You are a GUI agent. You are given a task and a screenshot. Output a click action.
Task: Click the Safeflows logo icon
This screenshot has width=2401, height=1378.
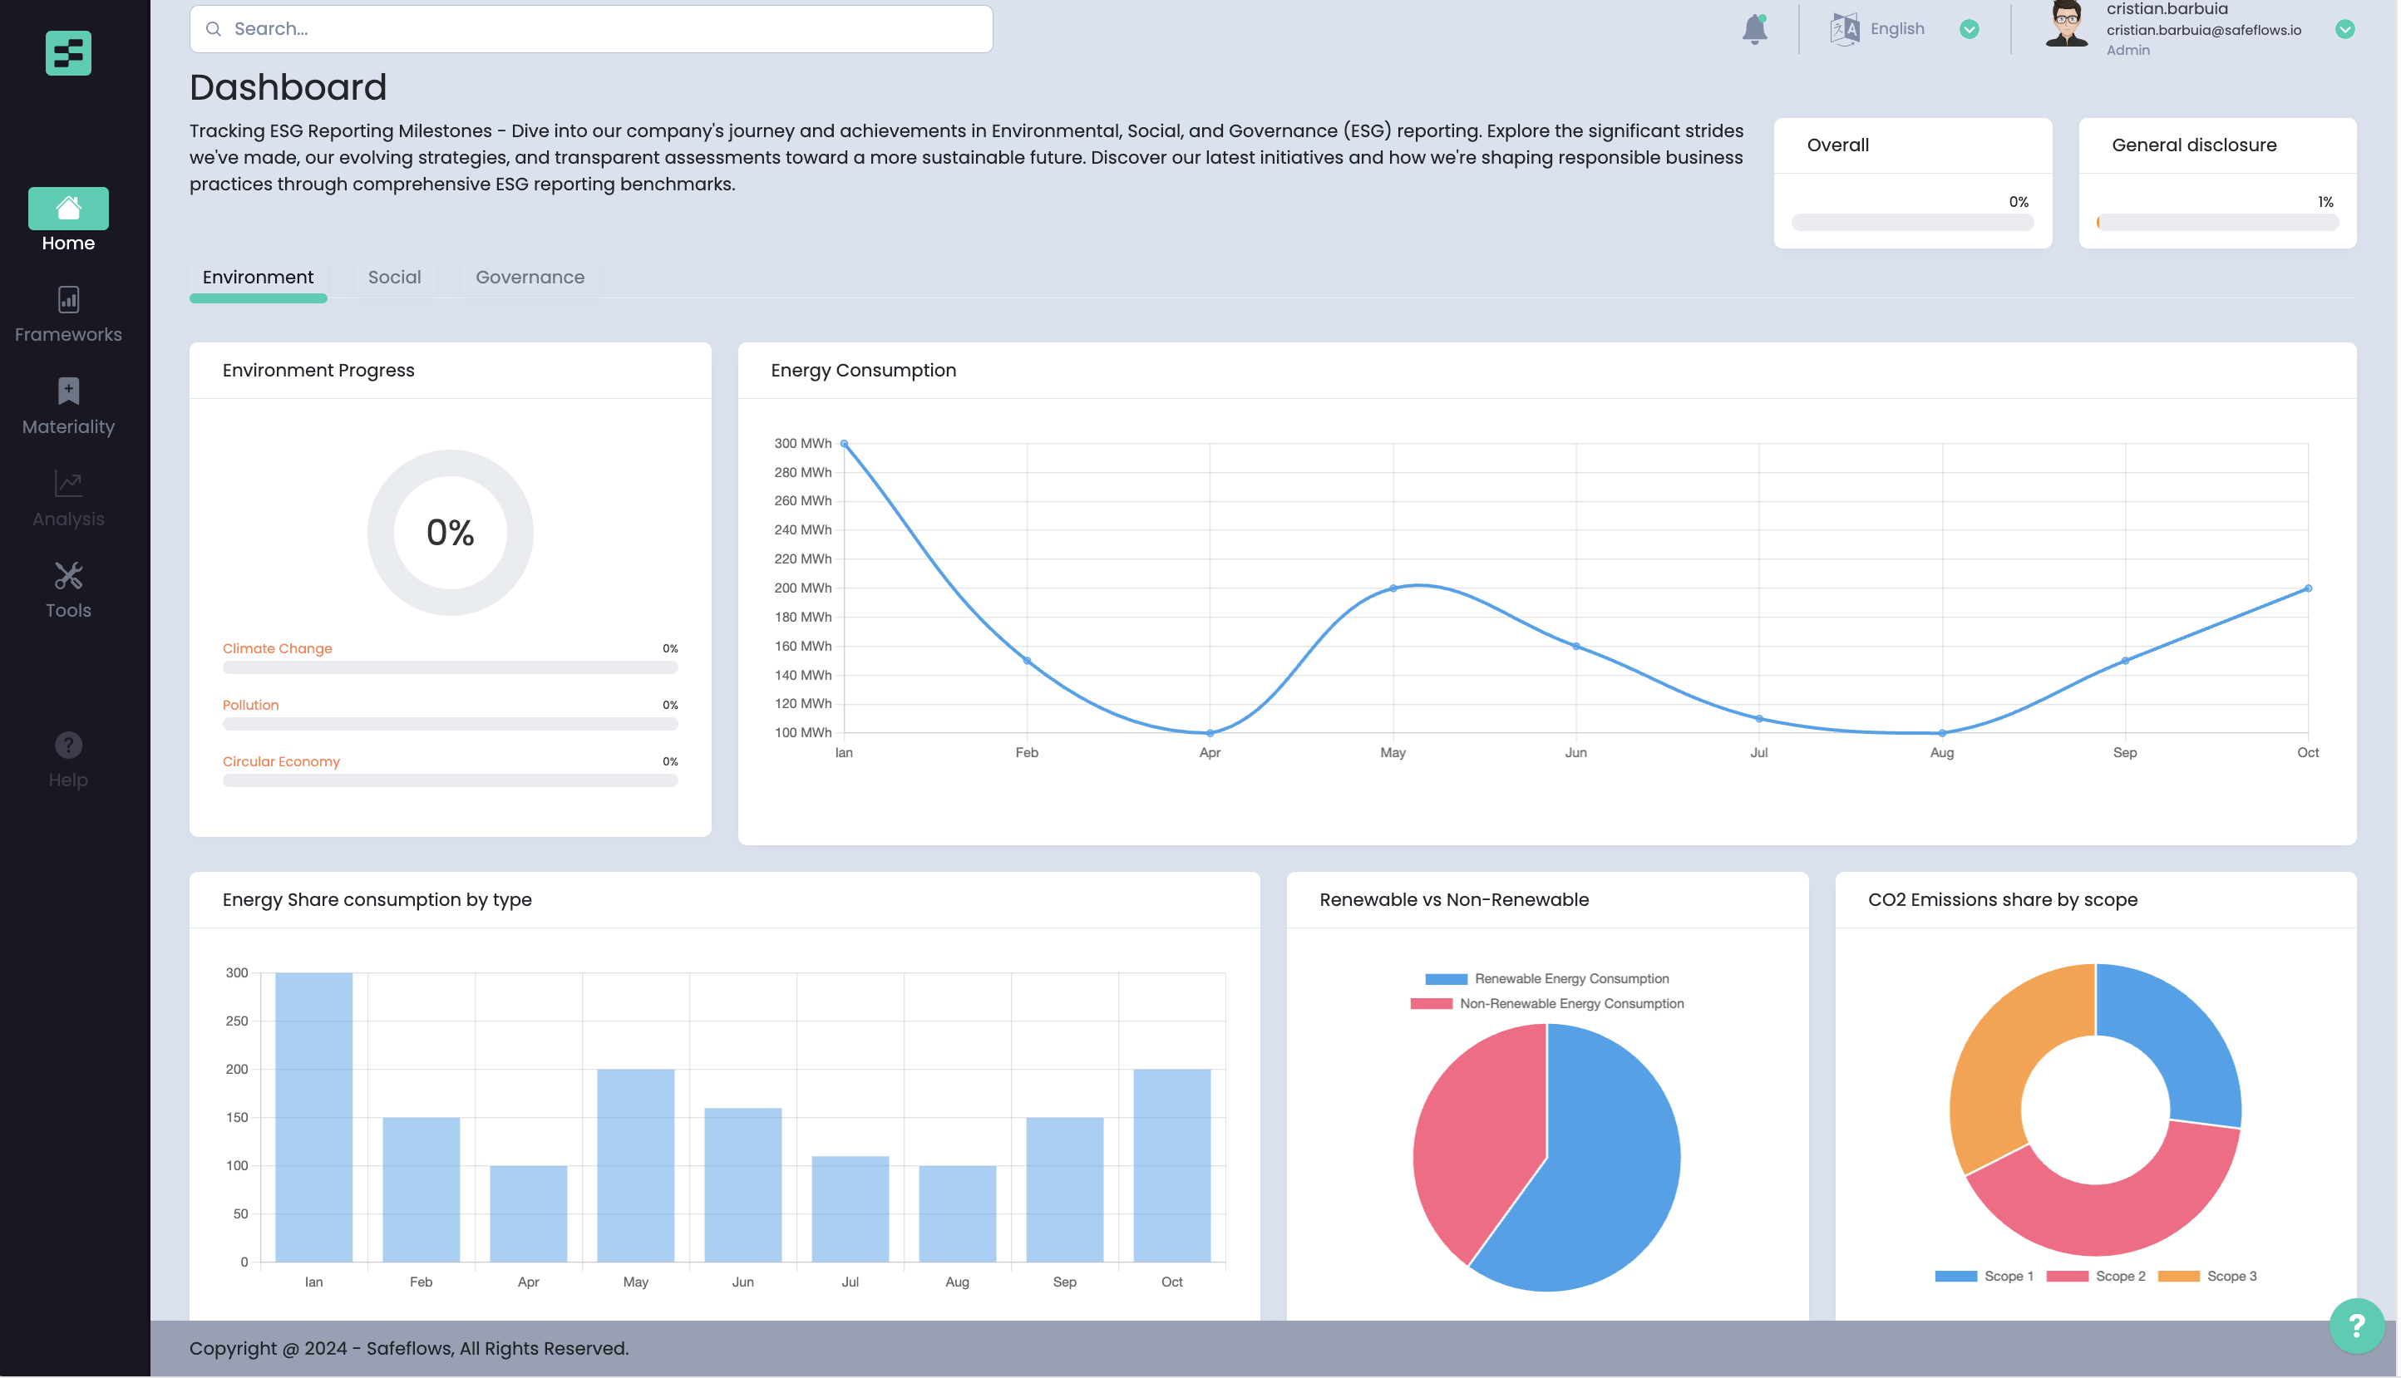click(68, 53)
